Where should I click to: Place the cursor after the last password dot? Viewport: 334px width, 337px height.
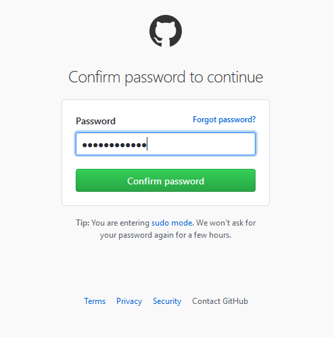coord(147,144)
